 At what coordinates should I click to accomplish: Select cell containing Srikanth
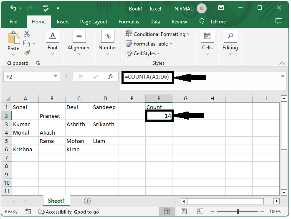coord(105,124)
